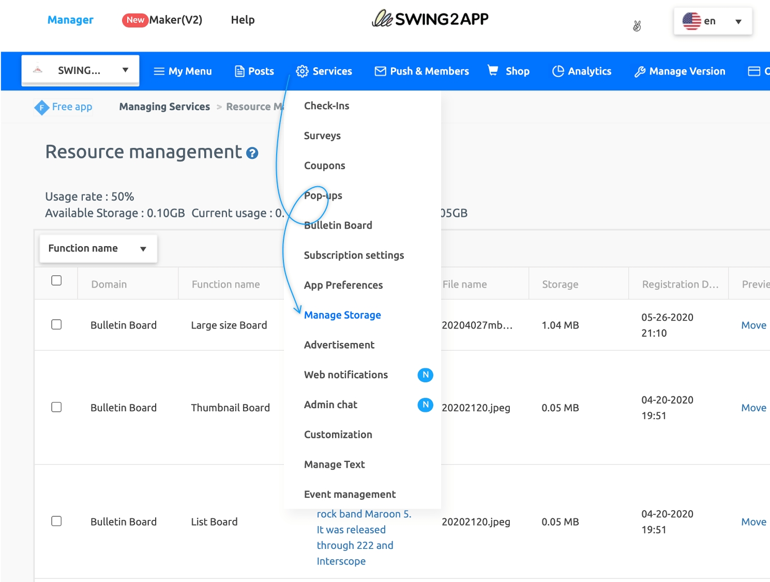
Task: Open the Help tab
Action: click(x=243, y=20)
